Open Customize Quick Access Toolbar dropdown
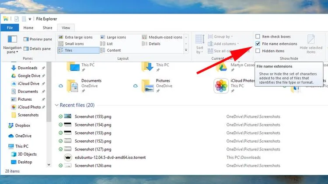Viewport: 328px width, 184px height. point(30,19)
